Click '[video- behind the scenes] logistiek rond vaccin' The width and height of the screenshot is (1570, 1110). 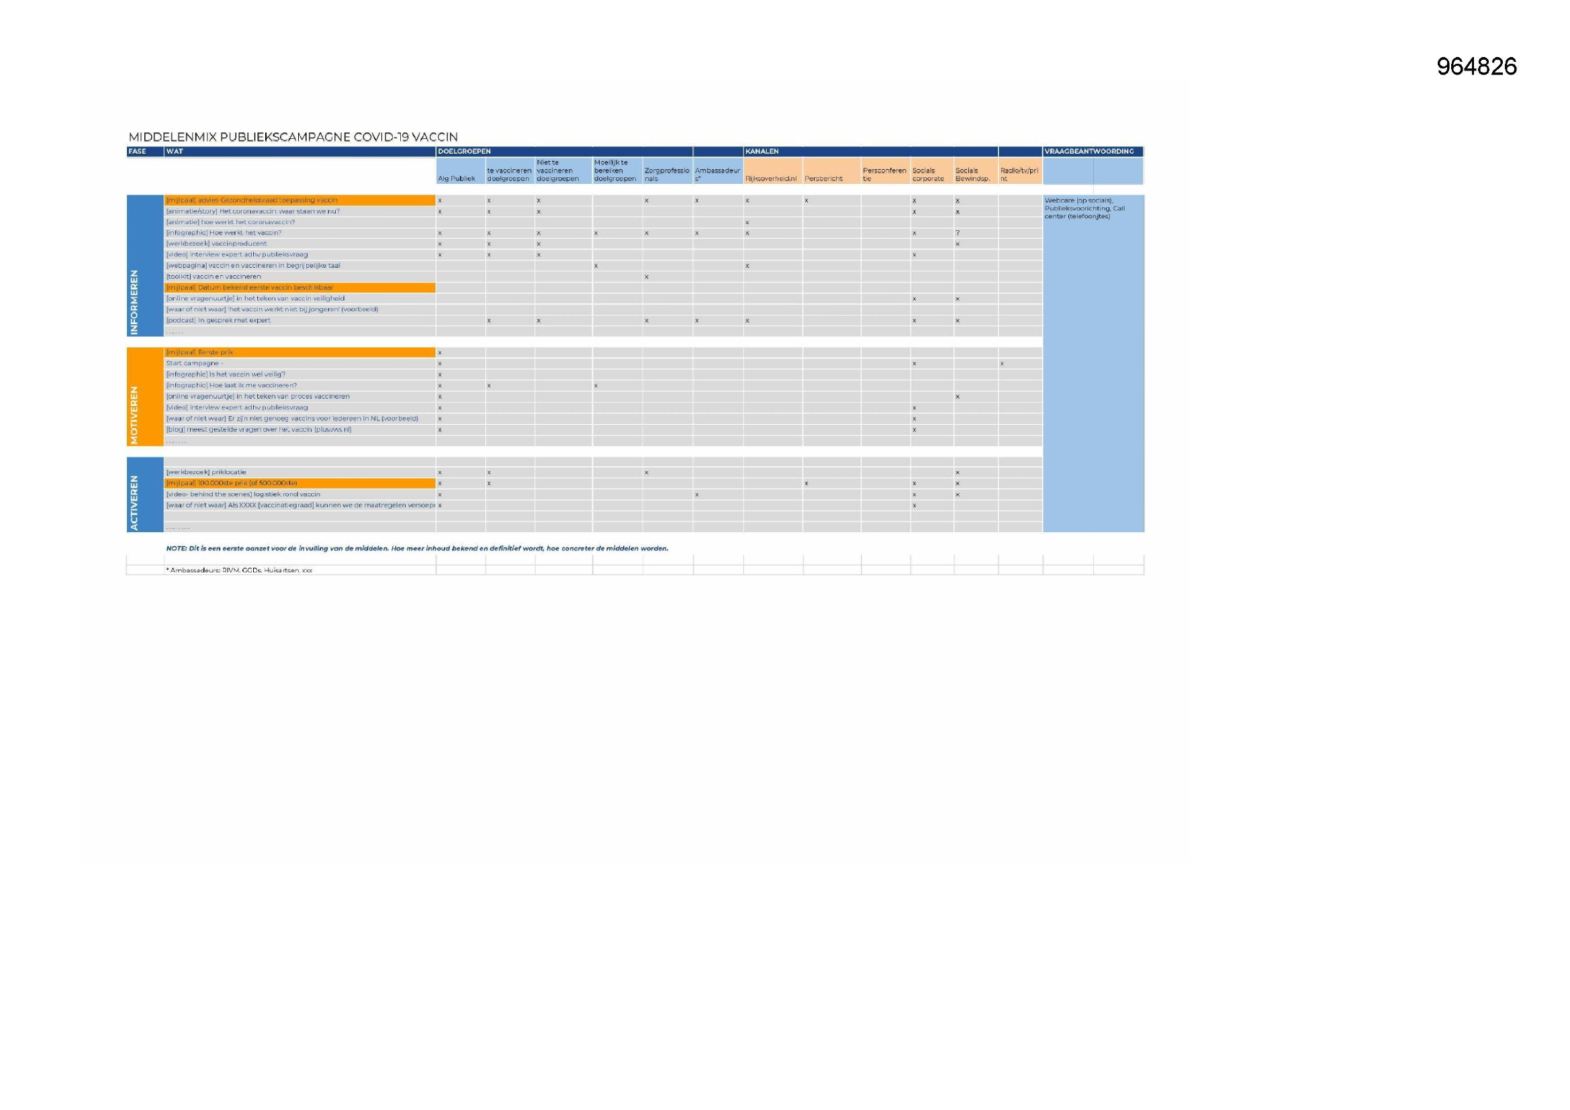click(299, 494)
